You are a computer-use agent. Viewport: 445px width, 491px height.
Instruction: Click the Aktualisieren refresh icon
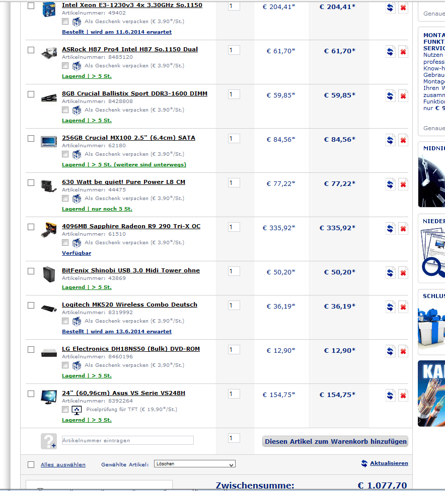tap(364, 463)
